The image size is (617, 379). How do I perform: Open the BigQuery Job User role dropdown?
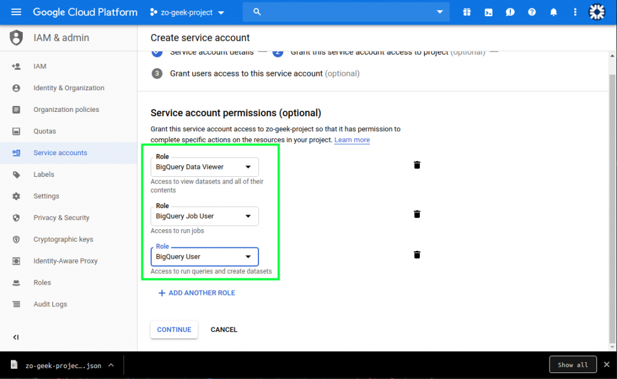tap(205, 216)
